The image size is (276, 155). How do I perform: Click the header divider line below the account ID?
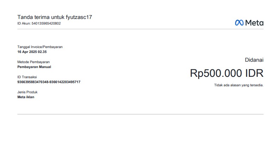pos(140,29)
